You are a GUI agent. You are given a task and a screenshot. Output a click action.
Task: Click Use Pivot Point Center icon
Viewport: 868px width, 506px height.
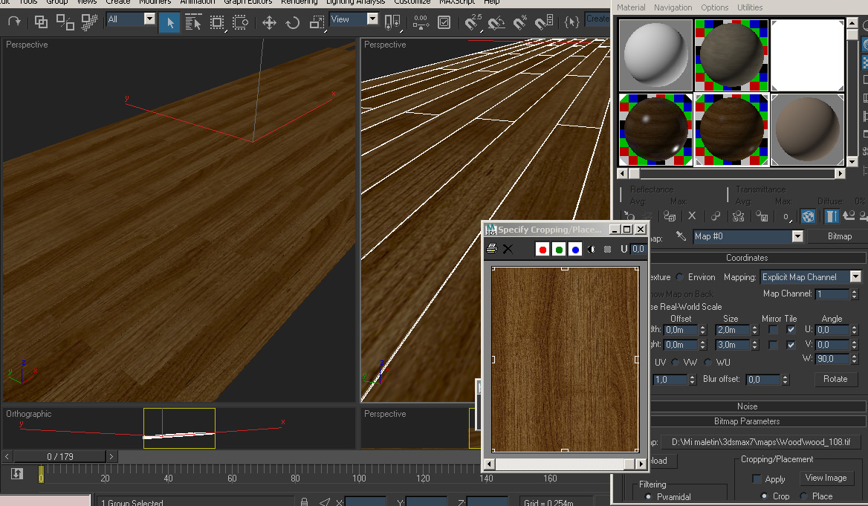(x=392, y=23)
